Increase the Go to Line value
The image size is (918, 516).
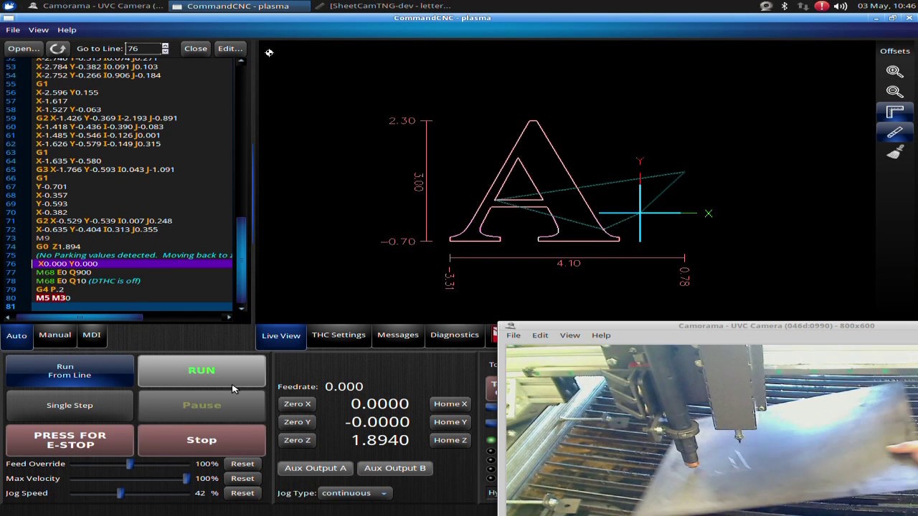[165, 45]
